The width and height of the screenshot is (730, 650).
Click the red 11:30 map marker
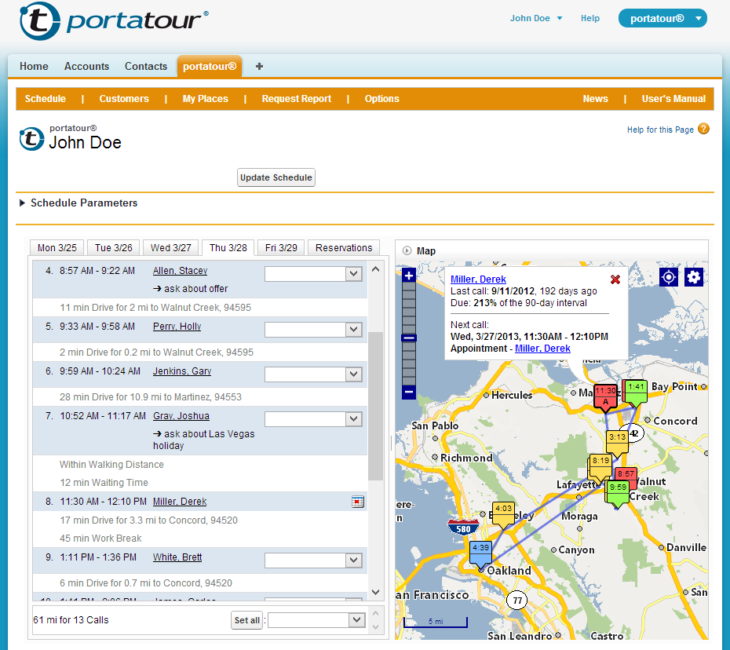pos(605,398)
